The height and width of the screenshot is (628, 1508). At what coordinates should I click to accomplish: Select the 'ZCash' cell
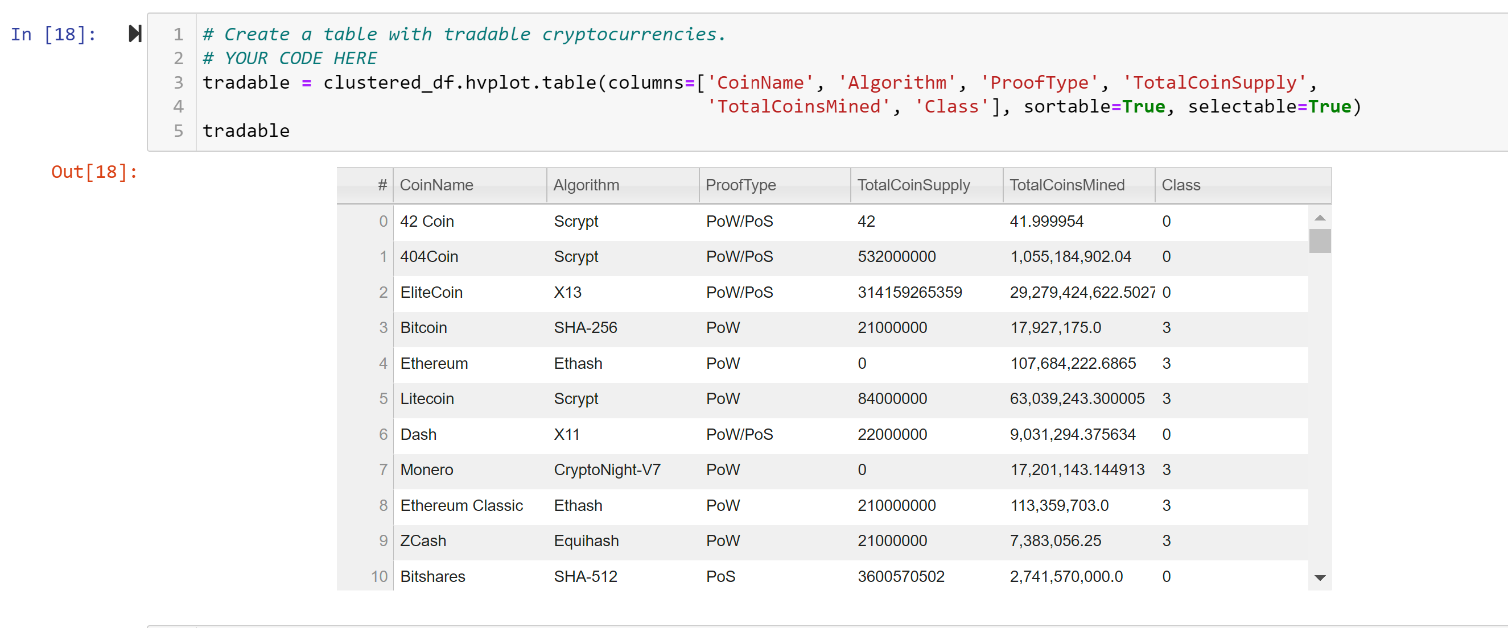click(x=471, y=541)
